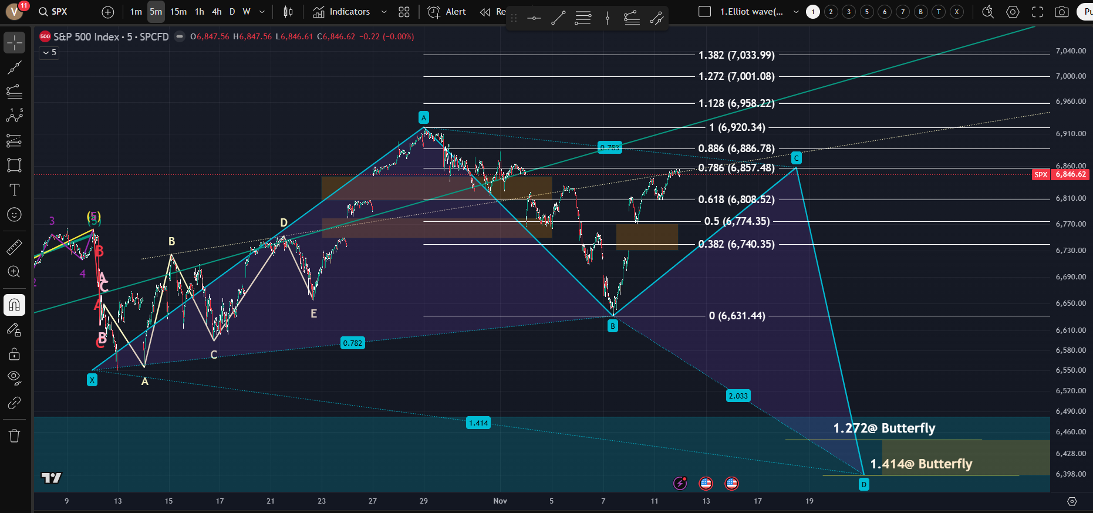Select the candlestick chart type icon
1093x513 pixels.
(288, 12)
